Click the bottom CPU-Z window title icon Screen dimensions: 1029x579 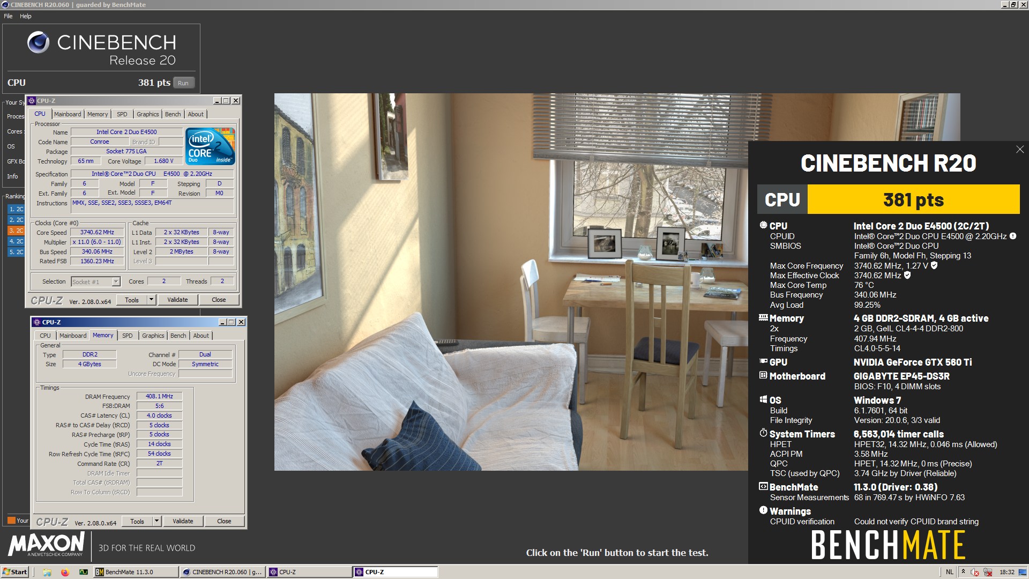[x=37, y=322]
